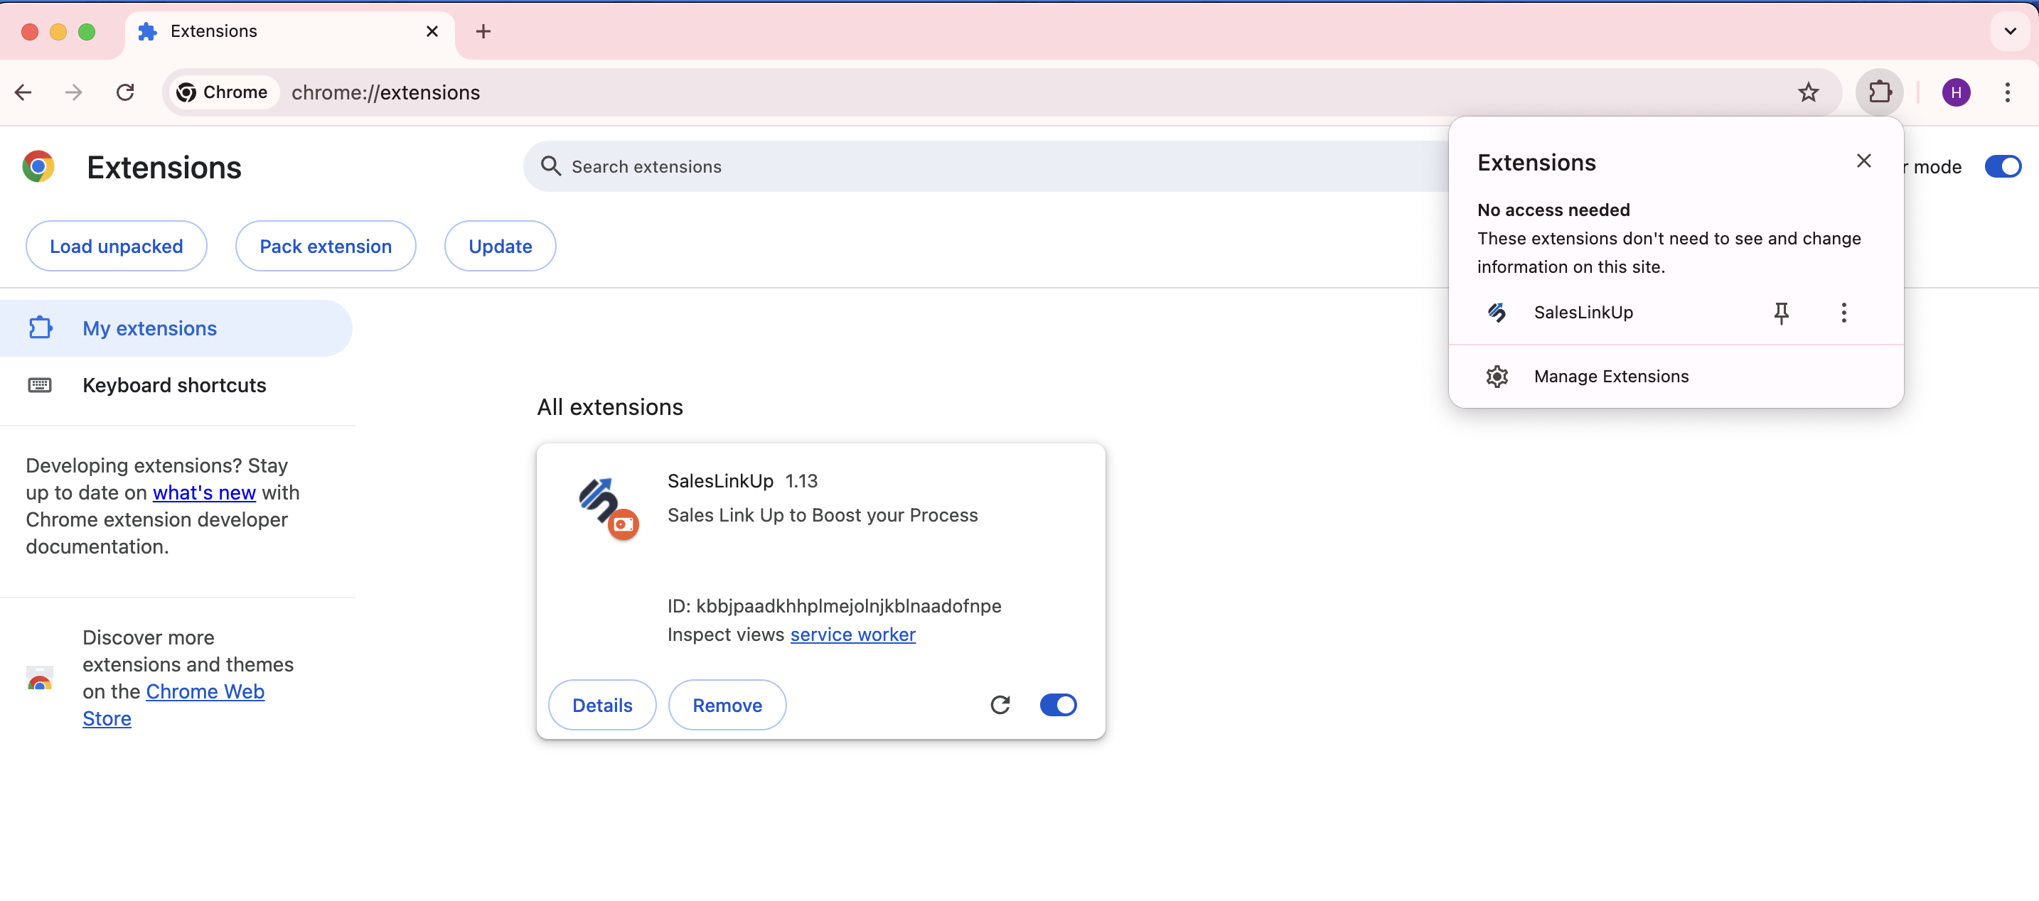Screen dimensions: 2039x901
Task: Select My extensions in the sidebar
Action: click(149, 328)
